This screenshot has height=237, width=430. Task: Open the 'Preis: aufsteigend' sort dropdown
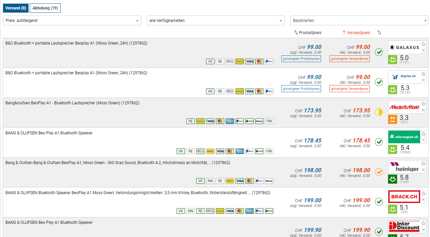pyautogui.click(x=72, y=21)
